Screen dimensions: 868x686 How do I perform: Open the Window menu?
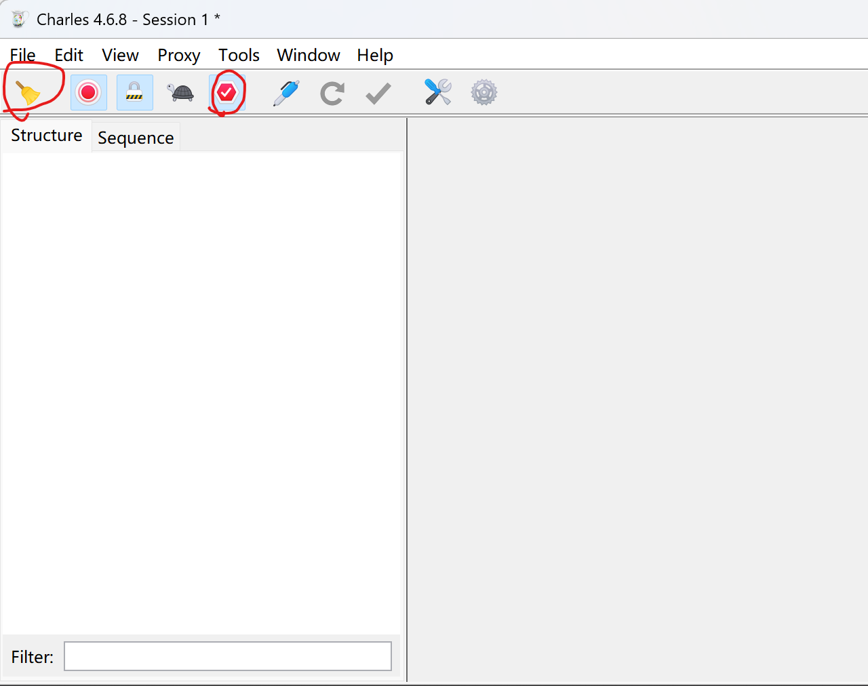(309, 55)
